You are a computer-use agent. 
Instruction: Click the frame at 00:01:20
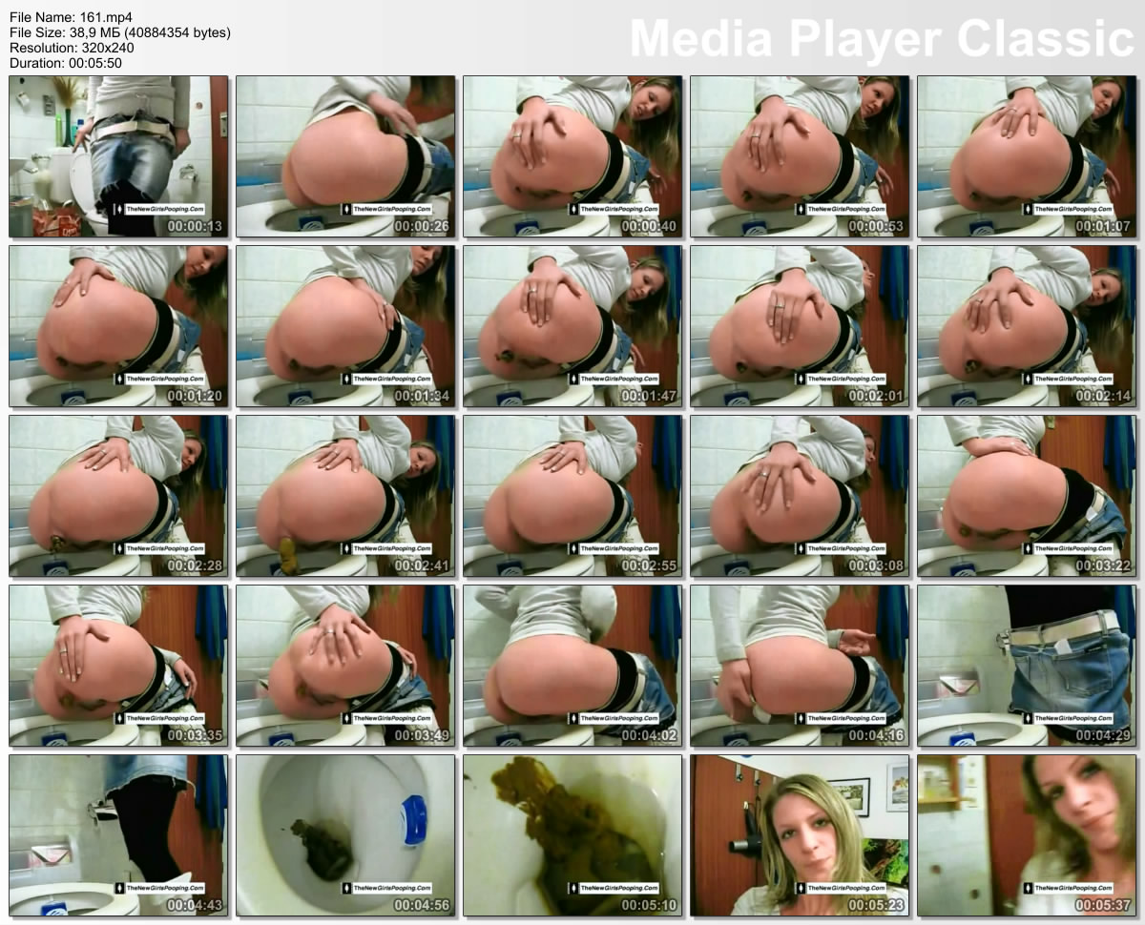tap(118, 326)
